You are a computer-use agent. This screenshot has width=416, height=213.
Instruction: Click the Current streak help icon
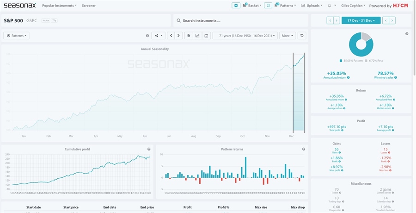pyautogui.click(x=394, y=193)
